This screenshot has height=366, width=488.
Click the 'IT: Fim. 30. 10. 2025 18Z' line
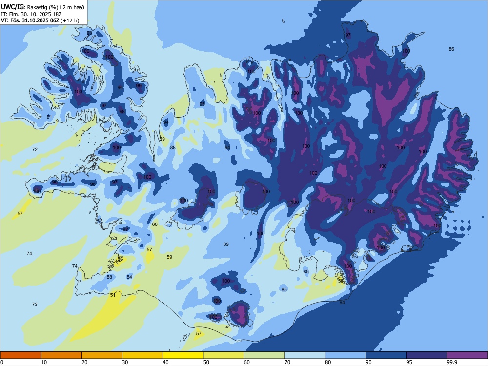coord(31,14)
